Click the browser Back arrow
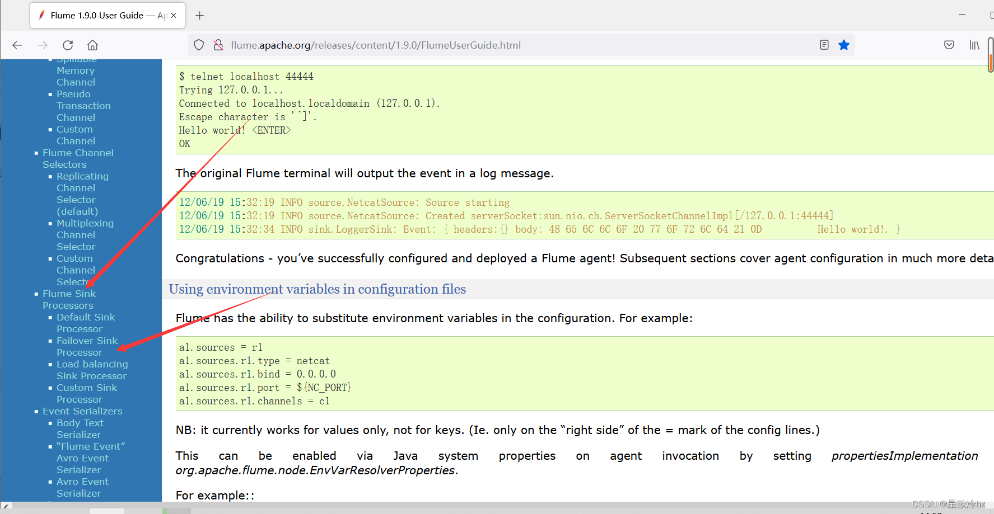Viewport: 994px width, 514px height. (x=17, y=45)
